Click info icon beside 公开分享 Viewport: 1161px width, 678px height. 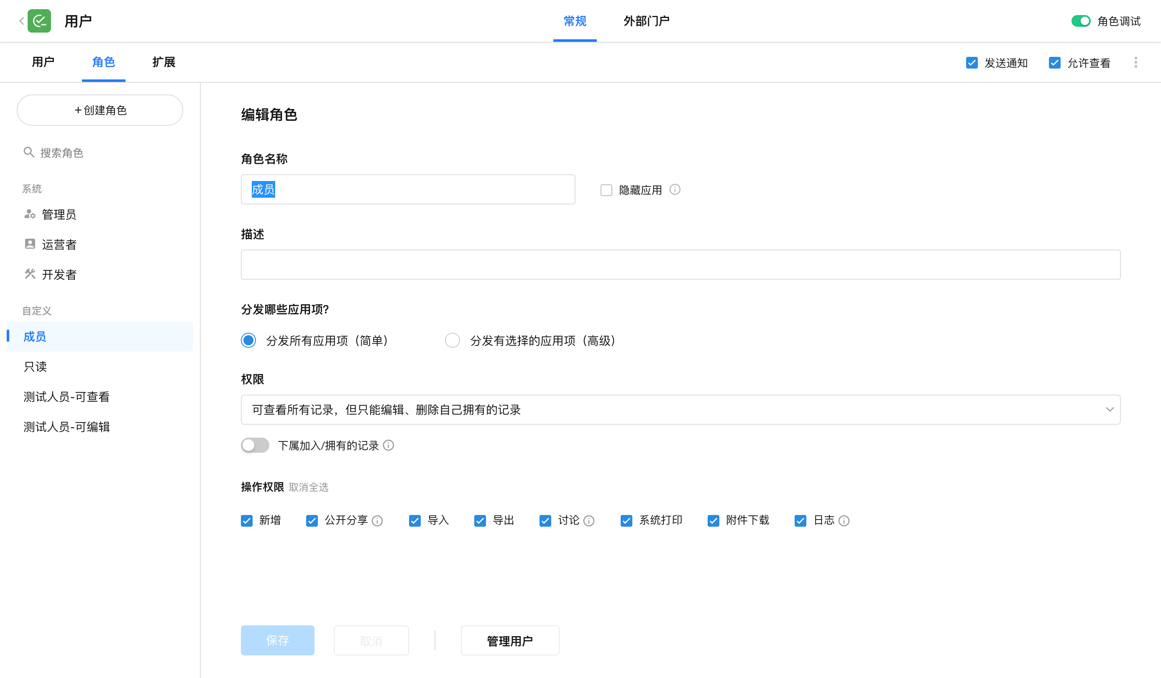tap(377, 520)
